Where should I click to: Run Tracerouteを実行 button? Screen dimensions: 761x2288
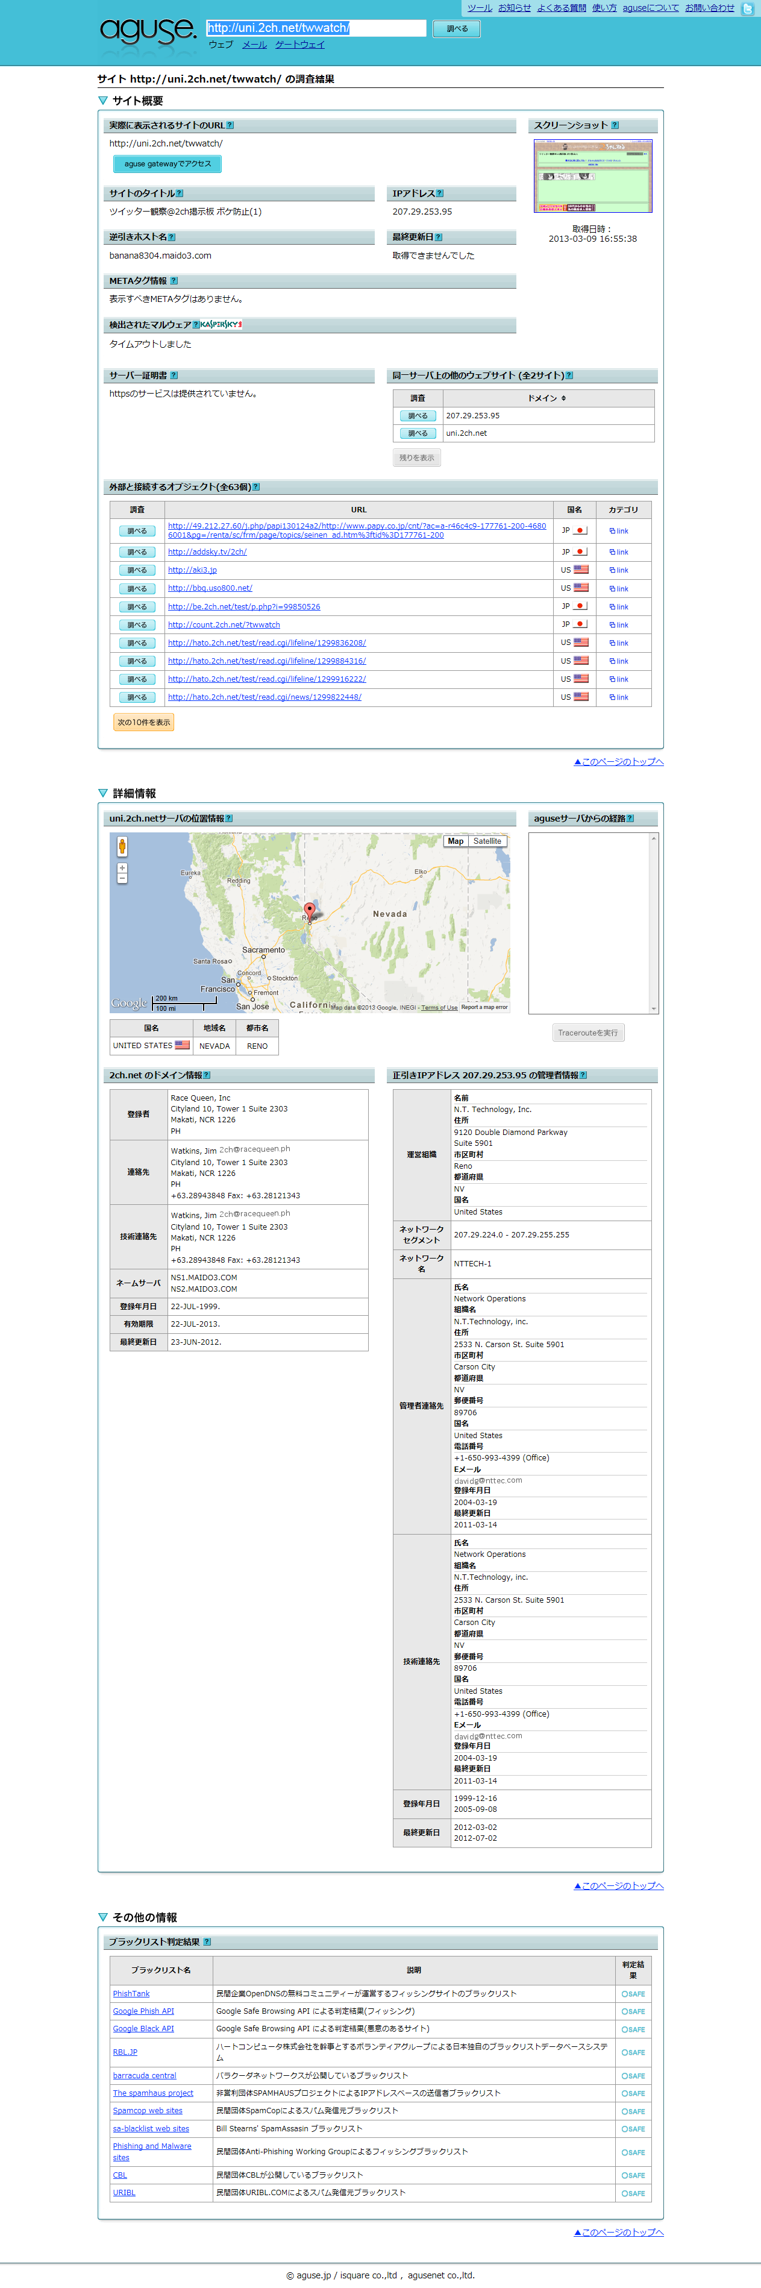pos(588,1033)
